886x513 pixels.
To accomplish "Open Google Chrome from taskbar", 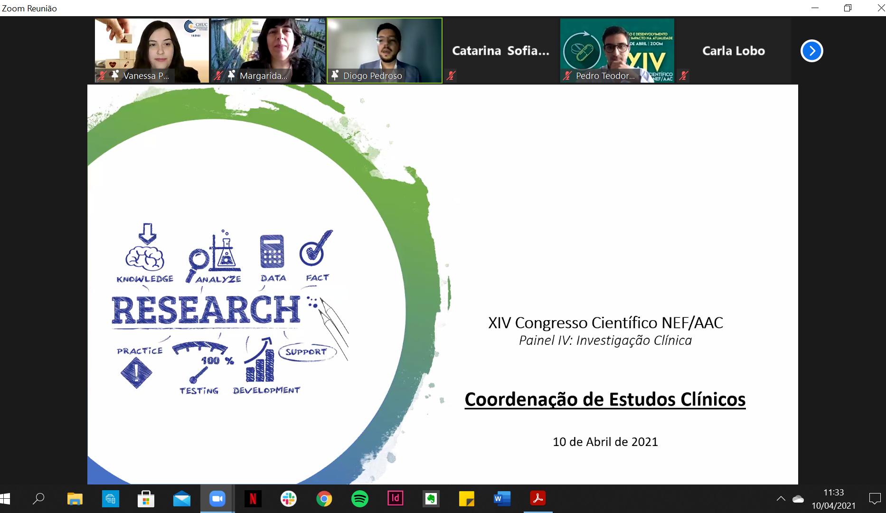I will (x=324, y=499).
